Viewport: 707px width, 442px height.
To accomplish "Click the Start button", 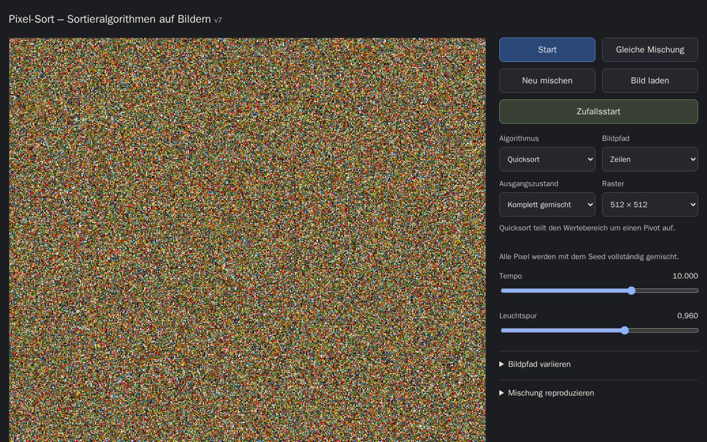I will 547,50.
